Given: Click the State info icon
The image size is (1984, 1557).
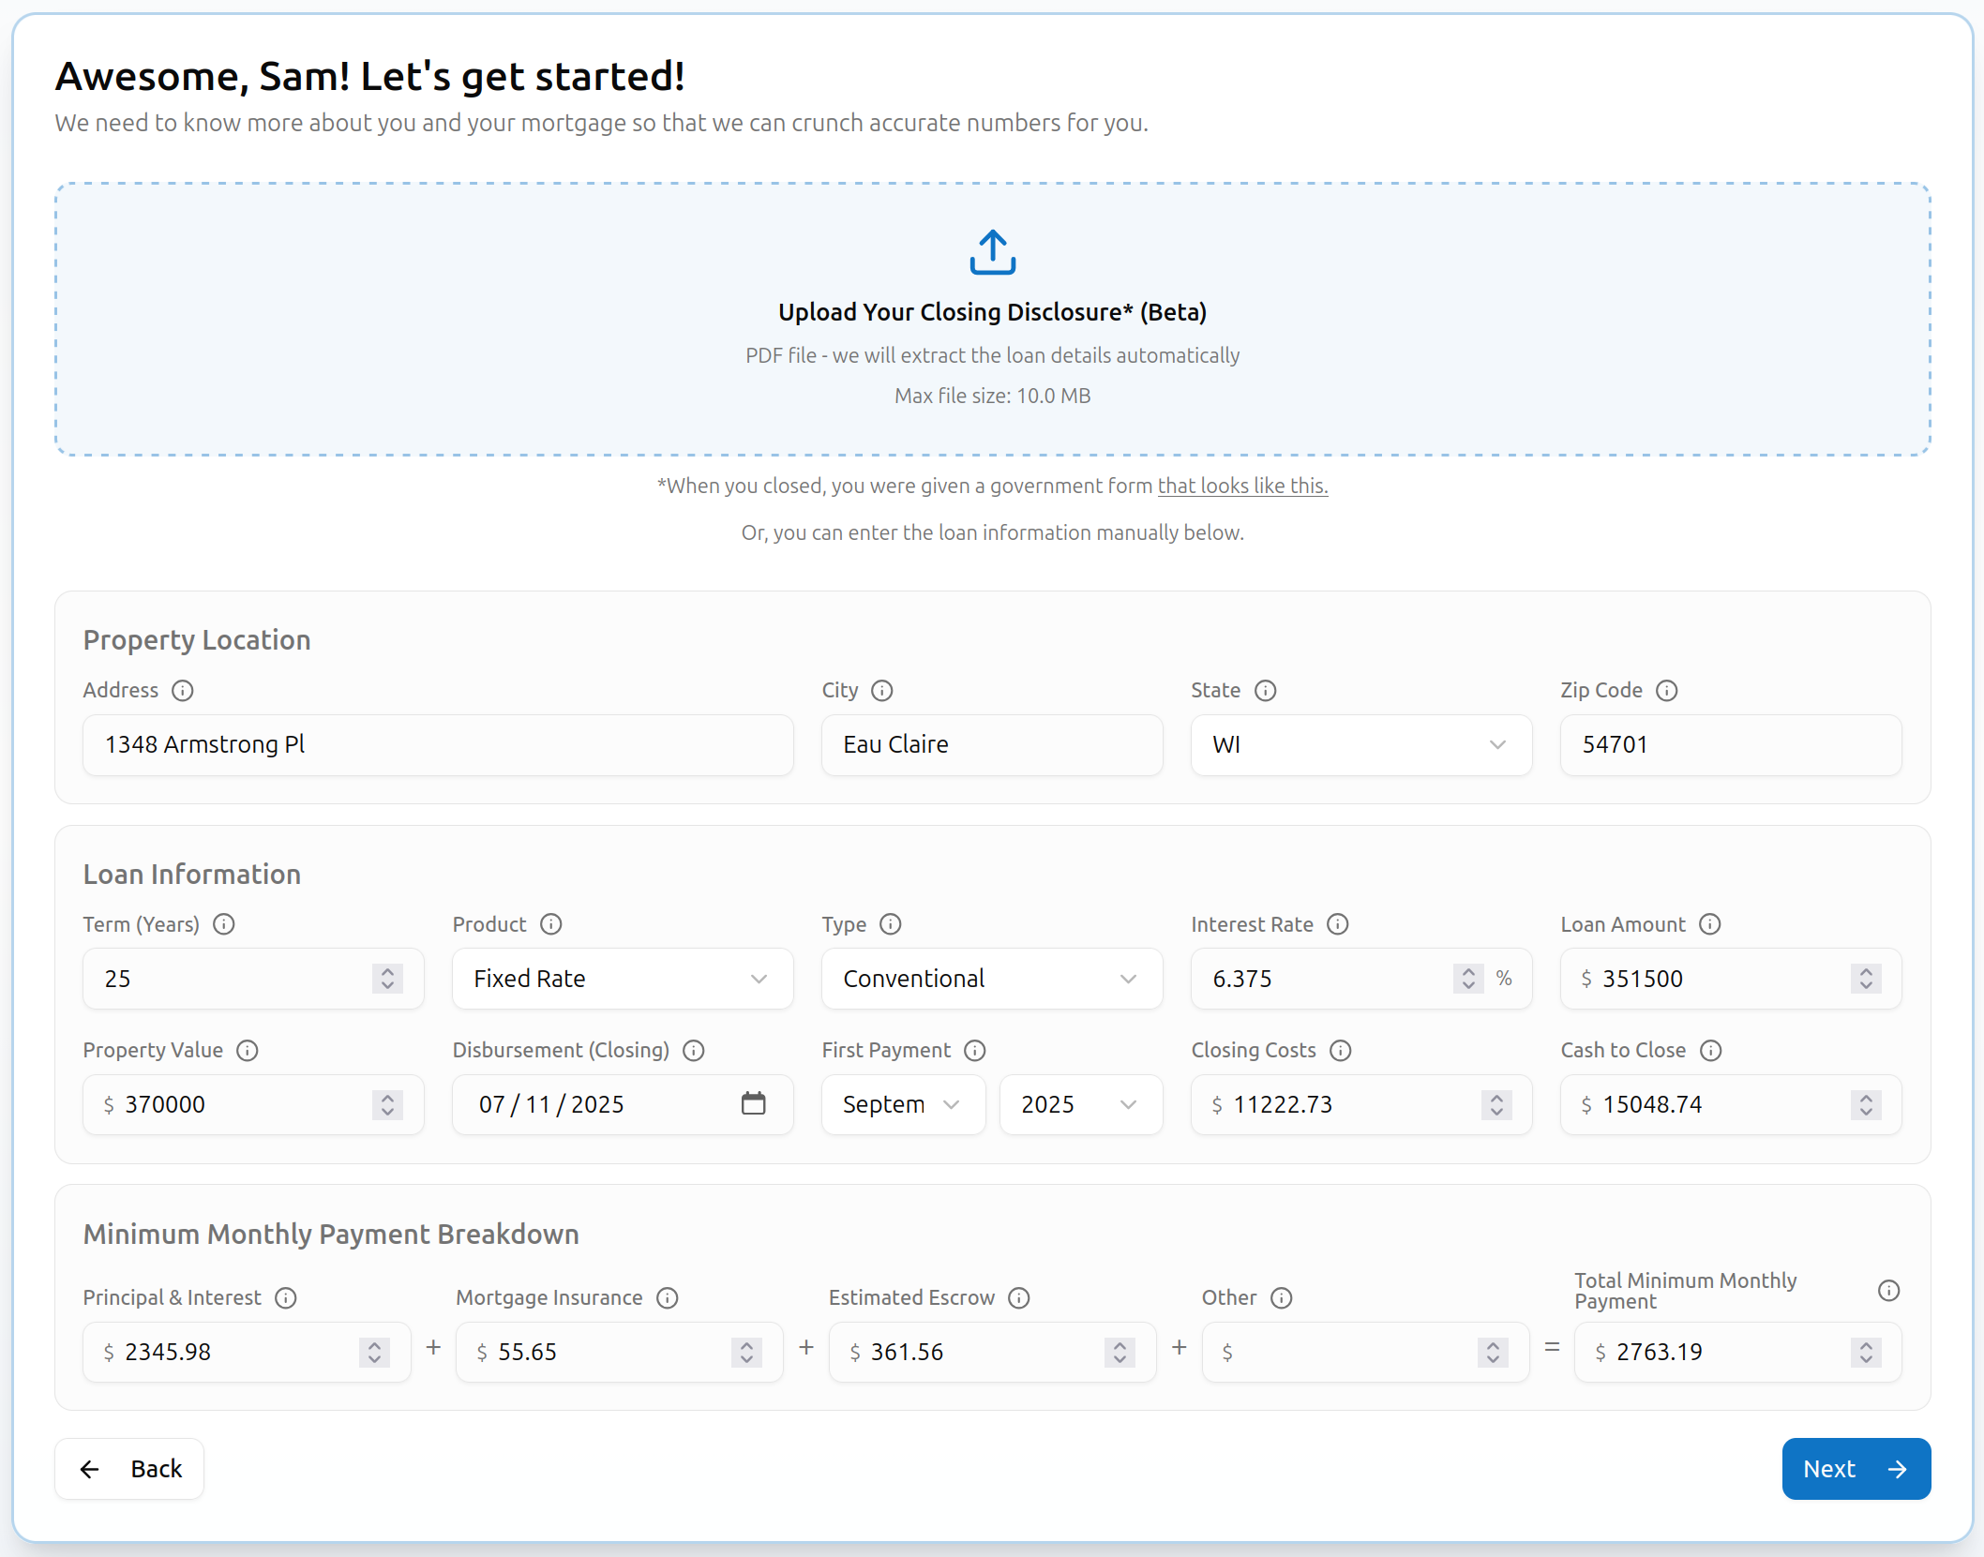Looking at the screenshot, I should pos(1266,691).
